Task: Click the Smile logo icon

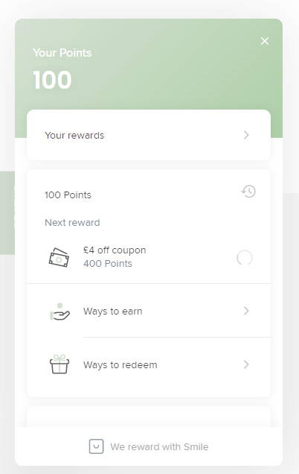Action: click(96, 446)
